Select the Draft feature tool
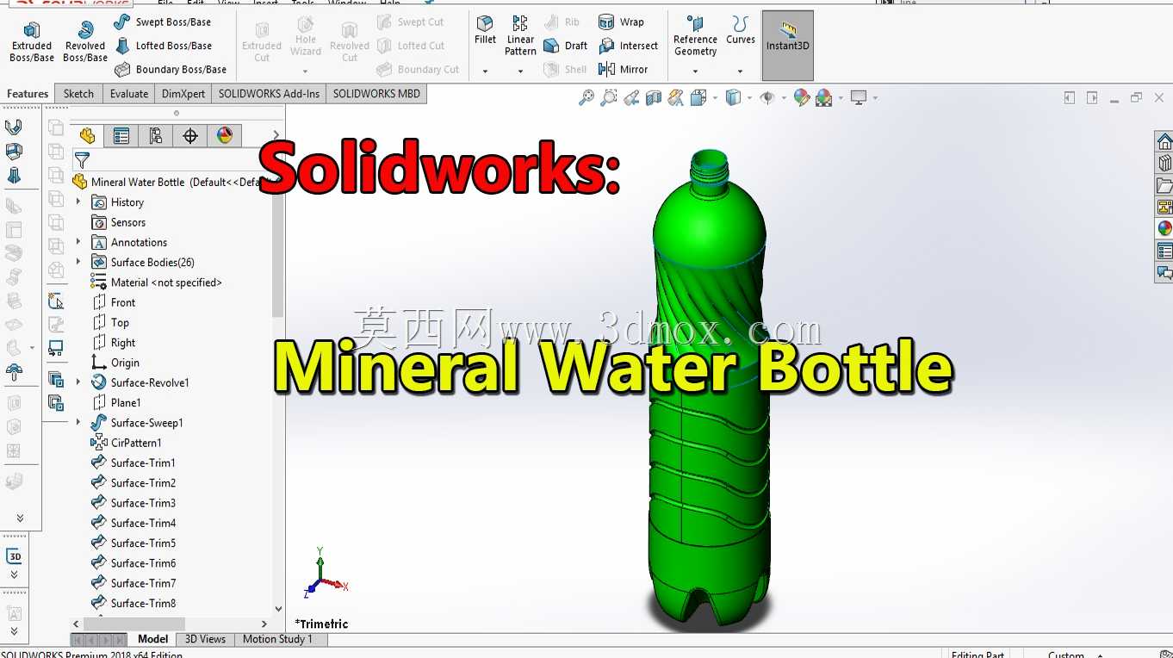 (x=566, y=47)
